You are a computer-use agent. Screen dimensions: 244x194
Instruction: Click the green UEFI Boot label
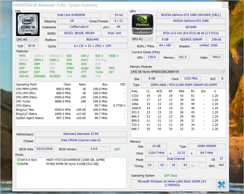click(170, 176)
